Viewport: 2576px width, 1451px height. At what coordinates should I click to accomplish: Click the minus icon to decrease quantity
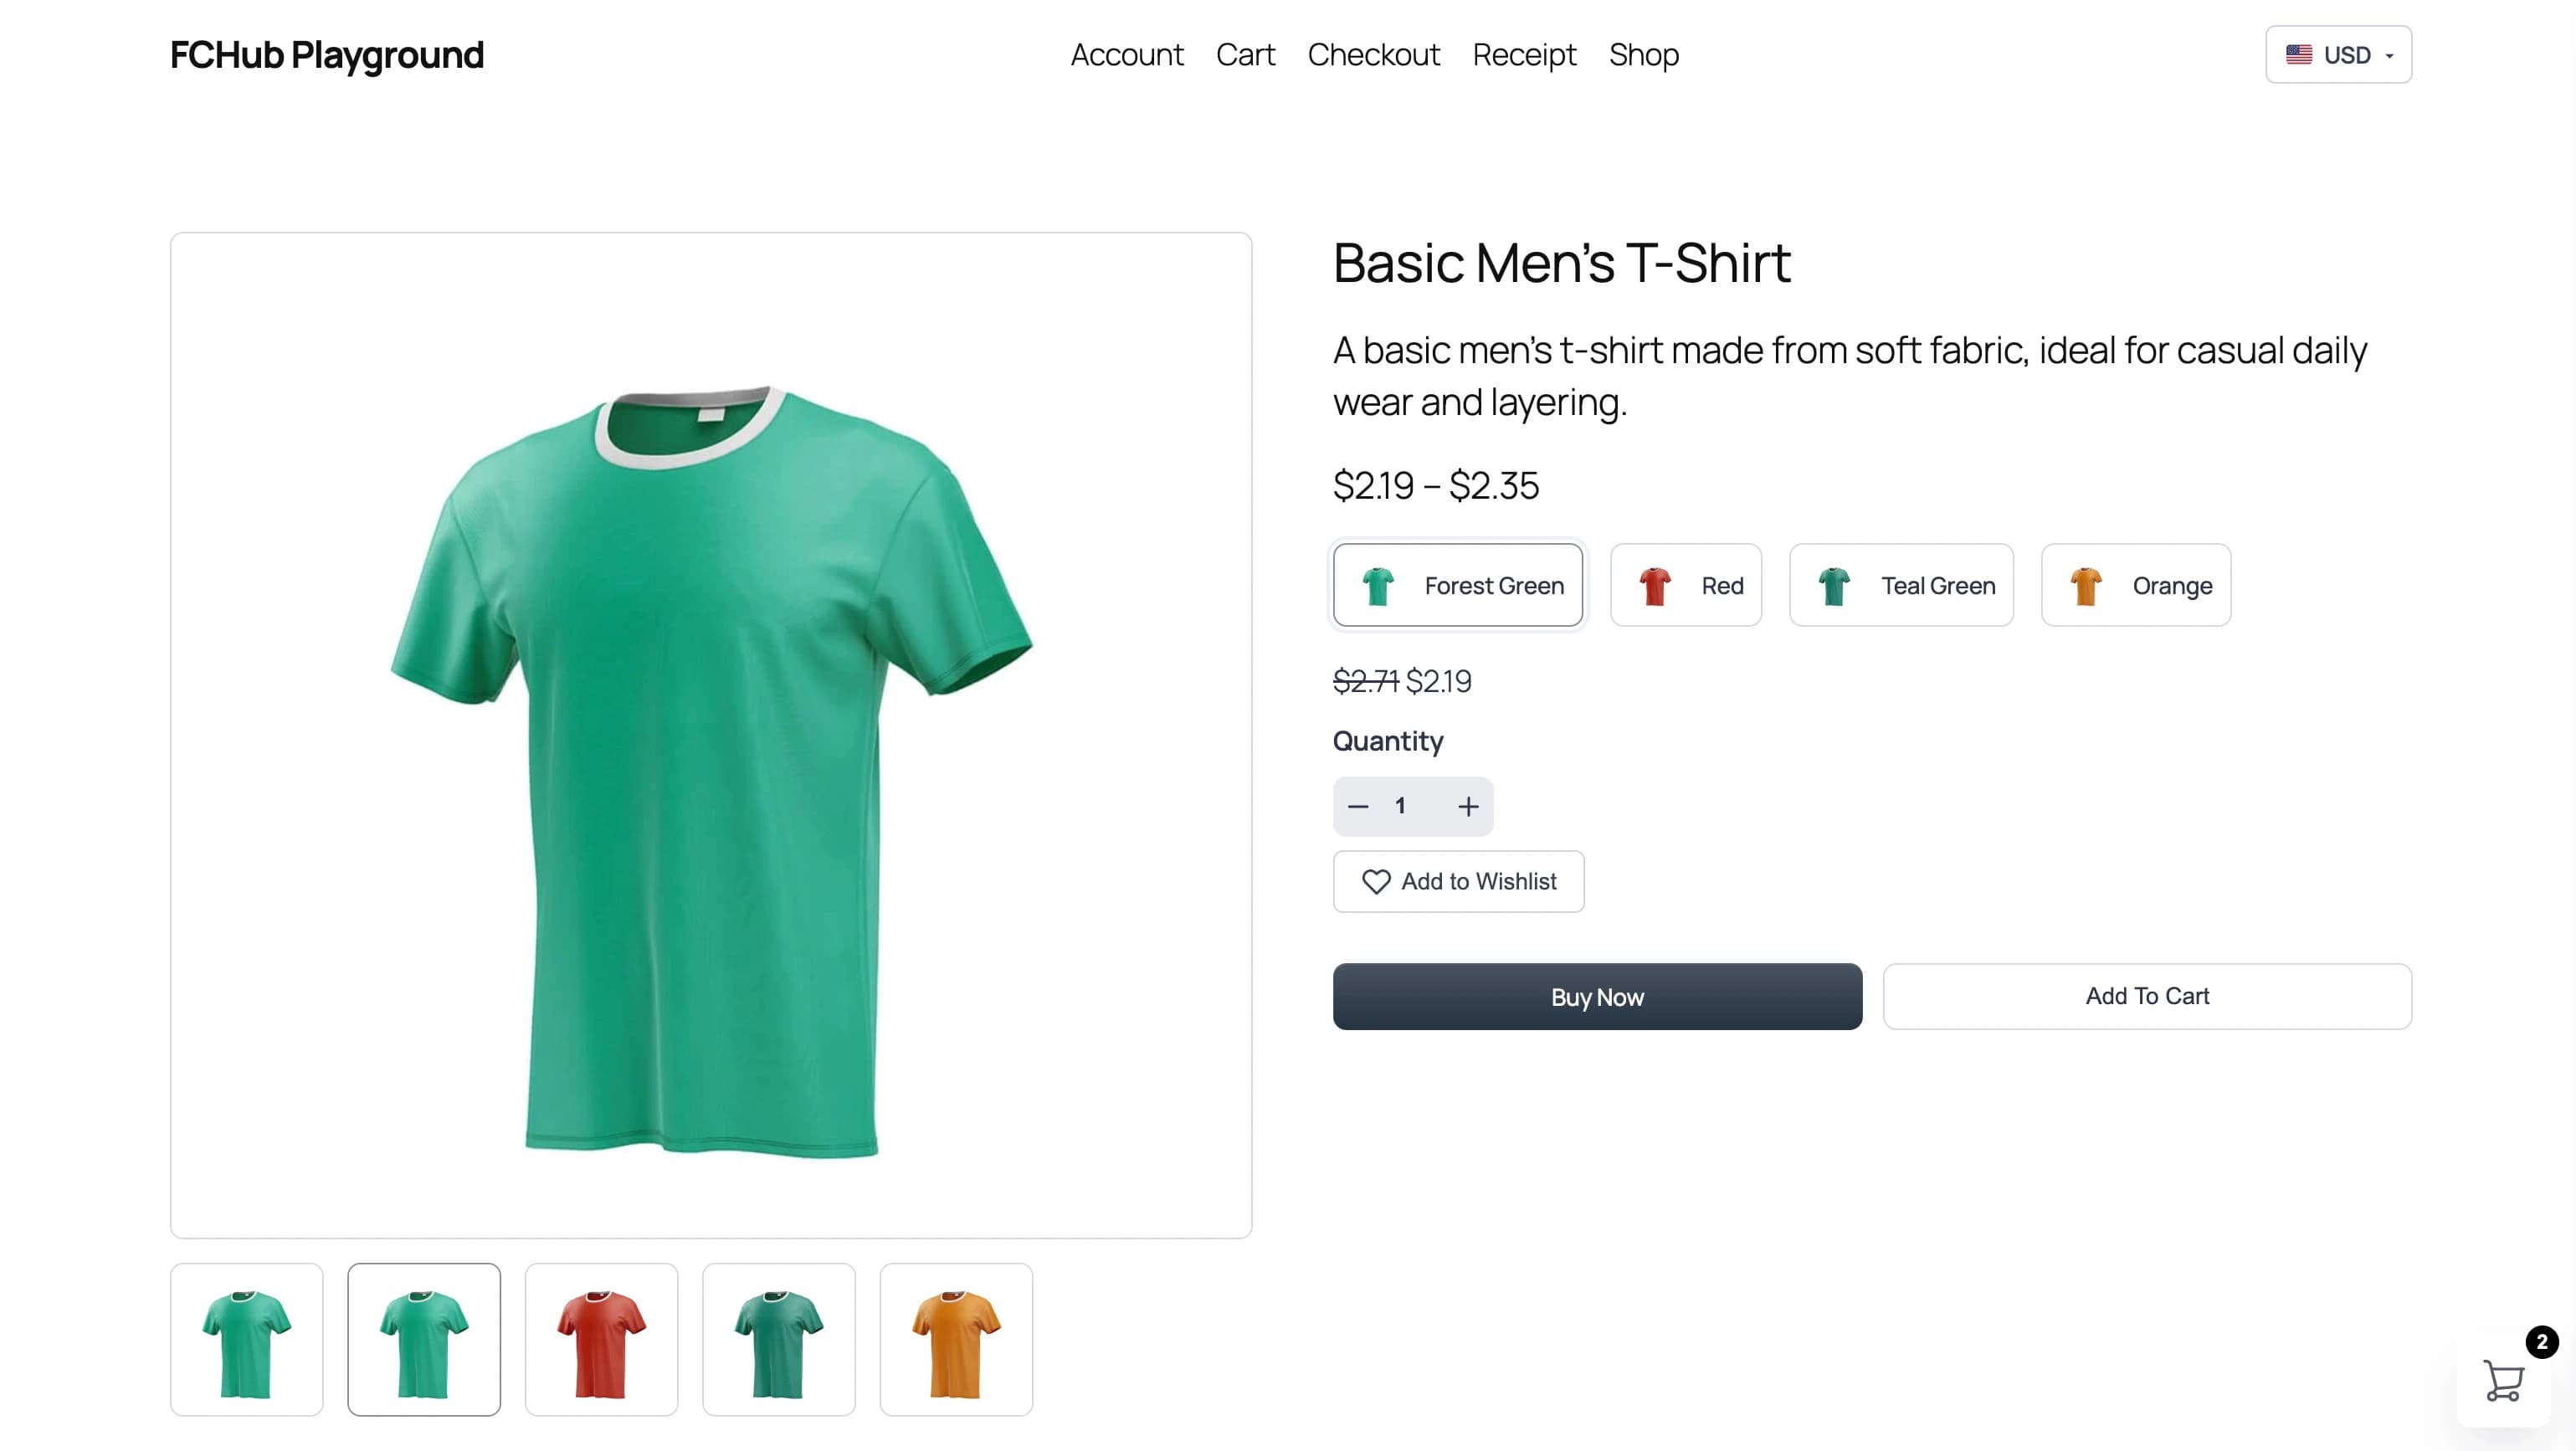tap(1358, 806)
